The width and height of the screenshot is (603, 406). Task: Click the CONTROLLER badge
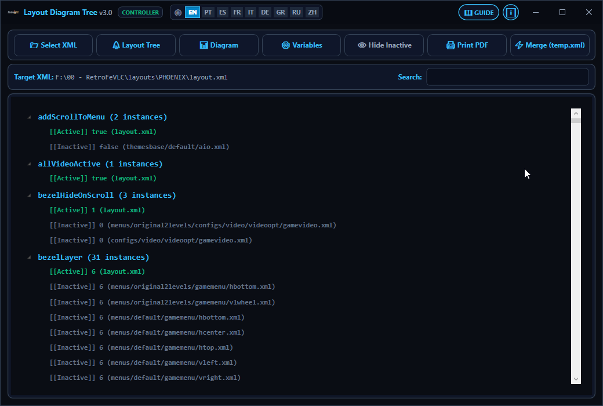tap(140, 12)
